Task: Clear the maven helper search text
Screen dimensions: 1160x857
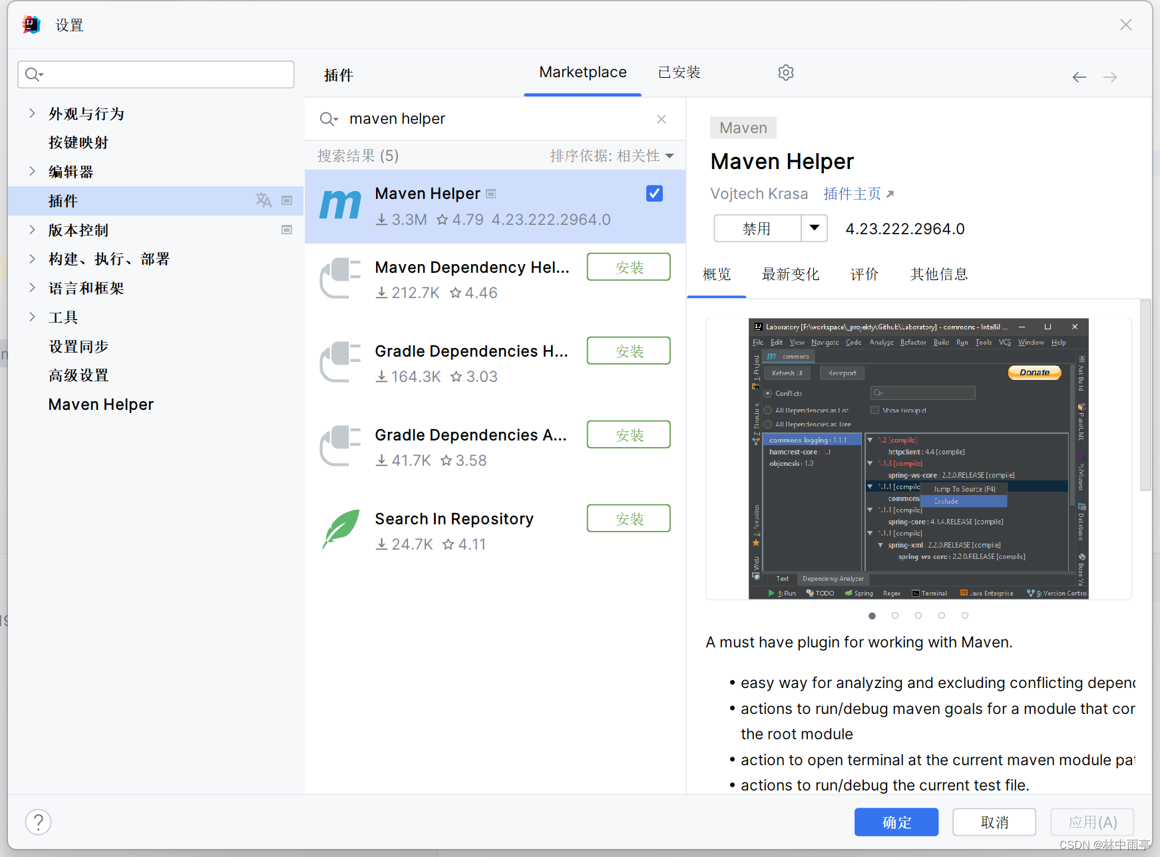Action: pyautogui.click(x=662, y=119)
